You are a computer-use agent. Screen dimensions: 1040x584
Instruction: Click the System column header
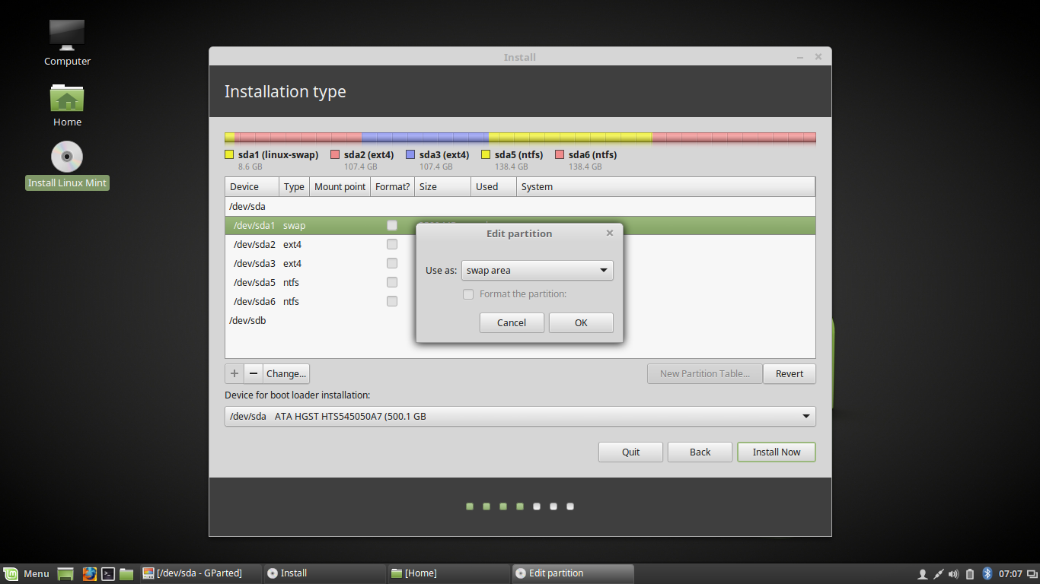(x=666, y=187)
